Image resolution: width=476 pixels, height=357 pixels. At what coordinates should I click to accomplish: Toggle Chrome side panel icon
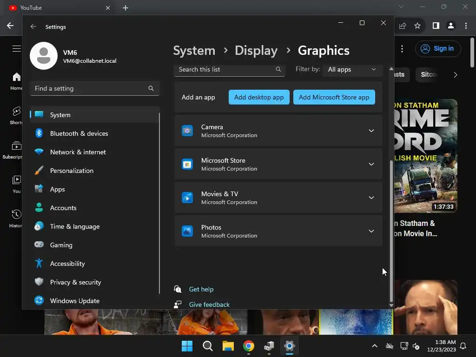tap(436, 26)
